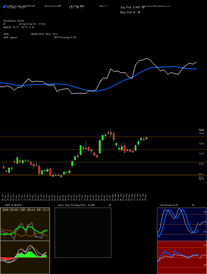Click the 67.94 price axis label
The width and height of the screenshot is (207, 274).
(201, 164)
